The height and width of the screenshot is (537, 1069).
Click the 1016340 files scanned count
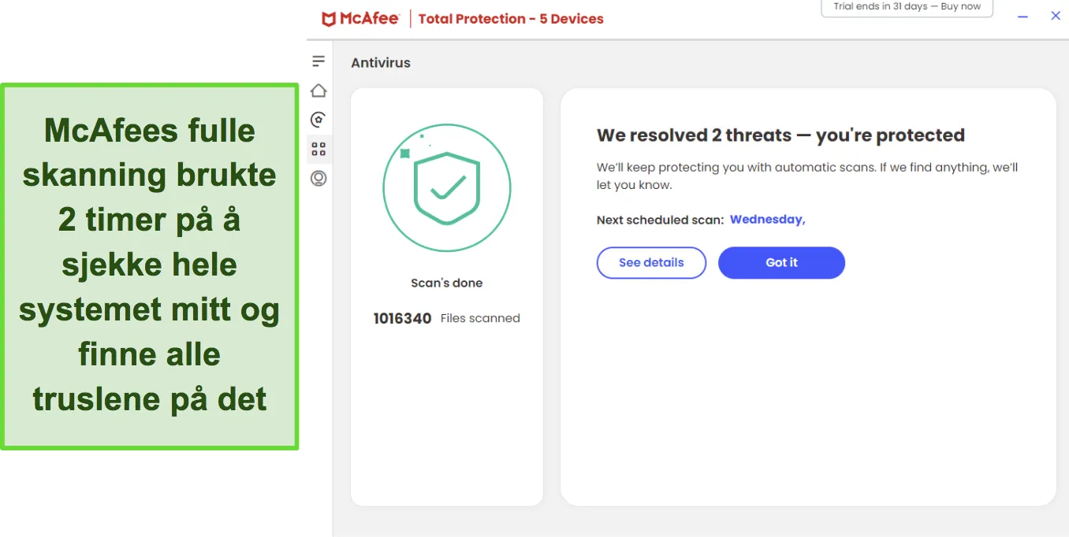(402, 319)
